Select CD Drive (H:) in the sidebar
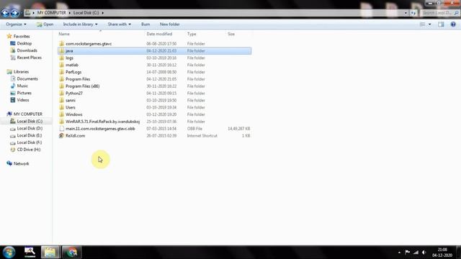The width and height of the screenshot is (461, 259). (x=29, y=150)
